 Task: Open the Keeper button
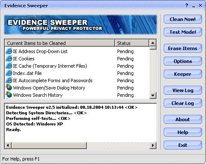(183, 74)
